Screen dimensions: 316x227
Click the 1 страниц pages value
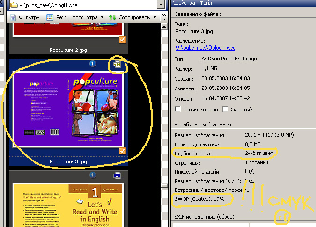[257, 162]
